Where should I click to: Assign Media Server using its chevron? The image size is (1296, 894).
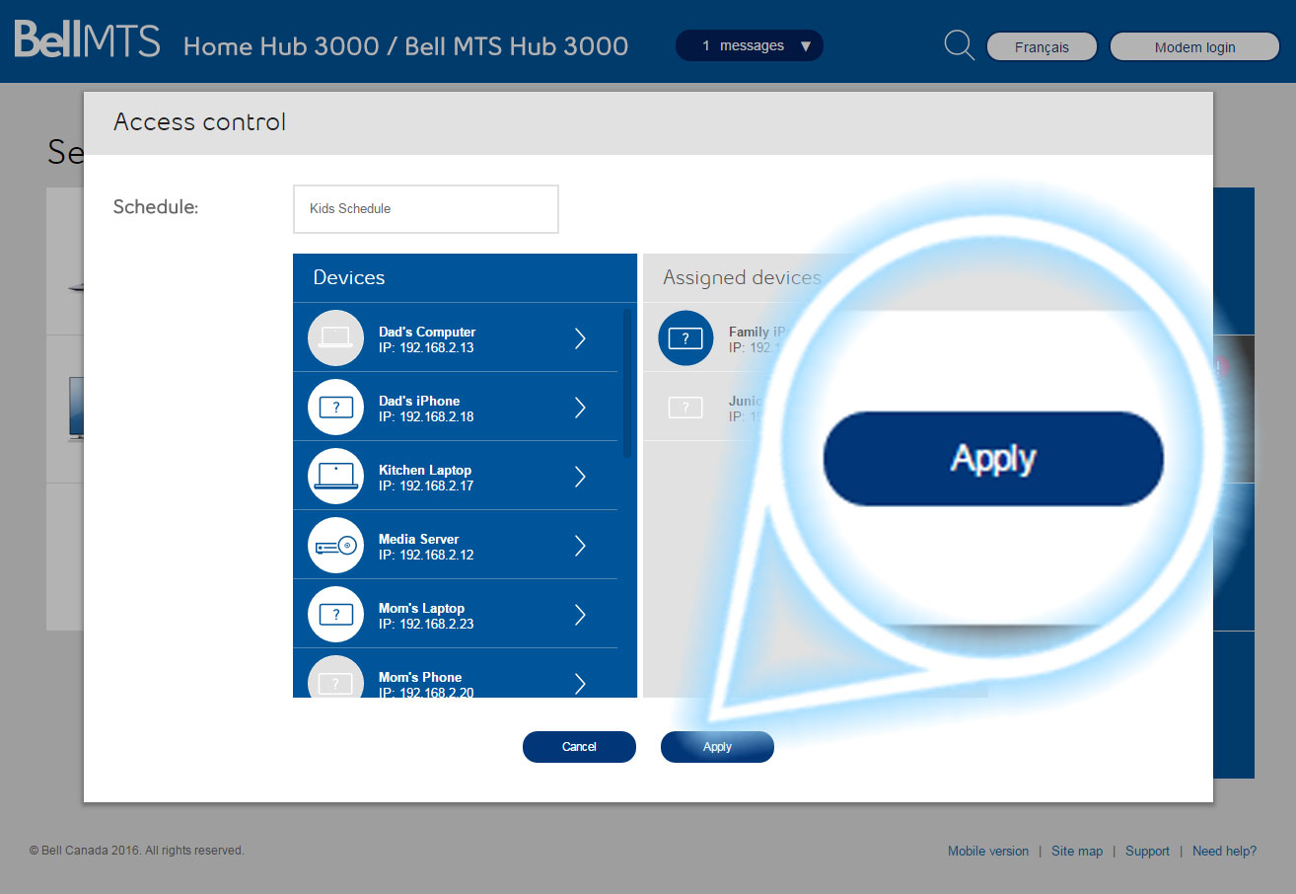pyautogui.click(x=580, y=546)
